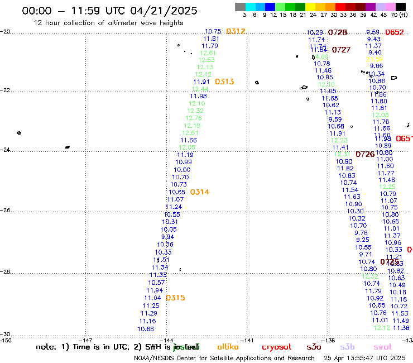Click the wave height value 10.18

pos(398,292)
